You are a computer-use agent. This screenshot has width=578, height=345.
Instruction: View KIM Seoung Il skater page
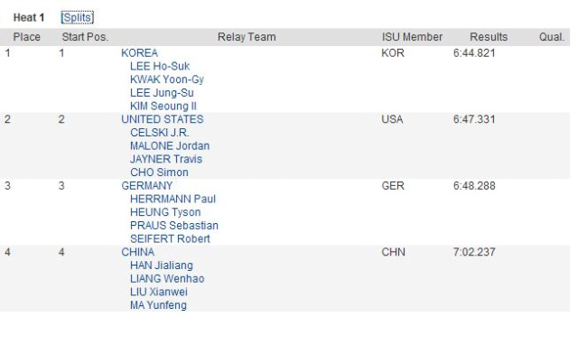(x=163, y=107)
